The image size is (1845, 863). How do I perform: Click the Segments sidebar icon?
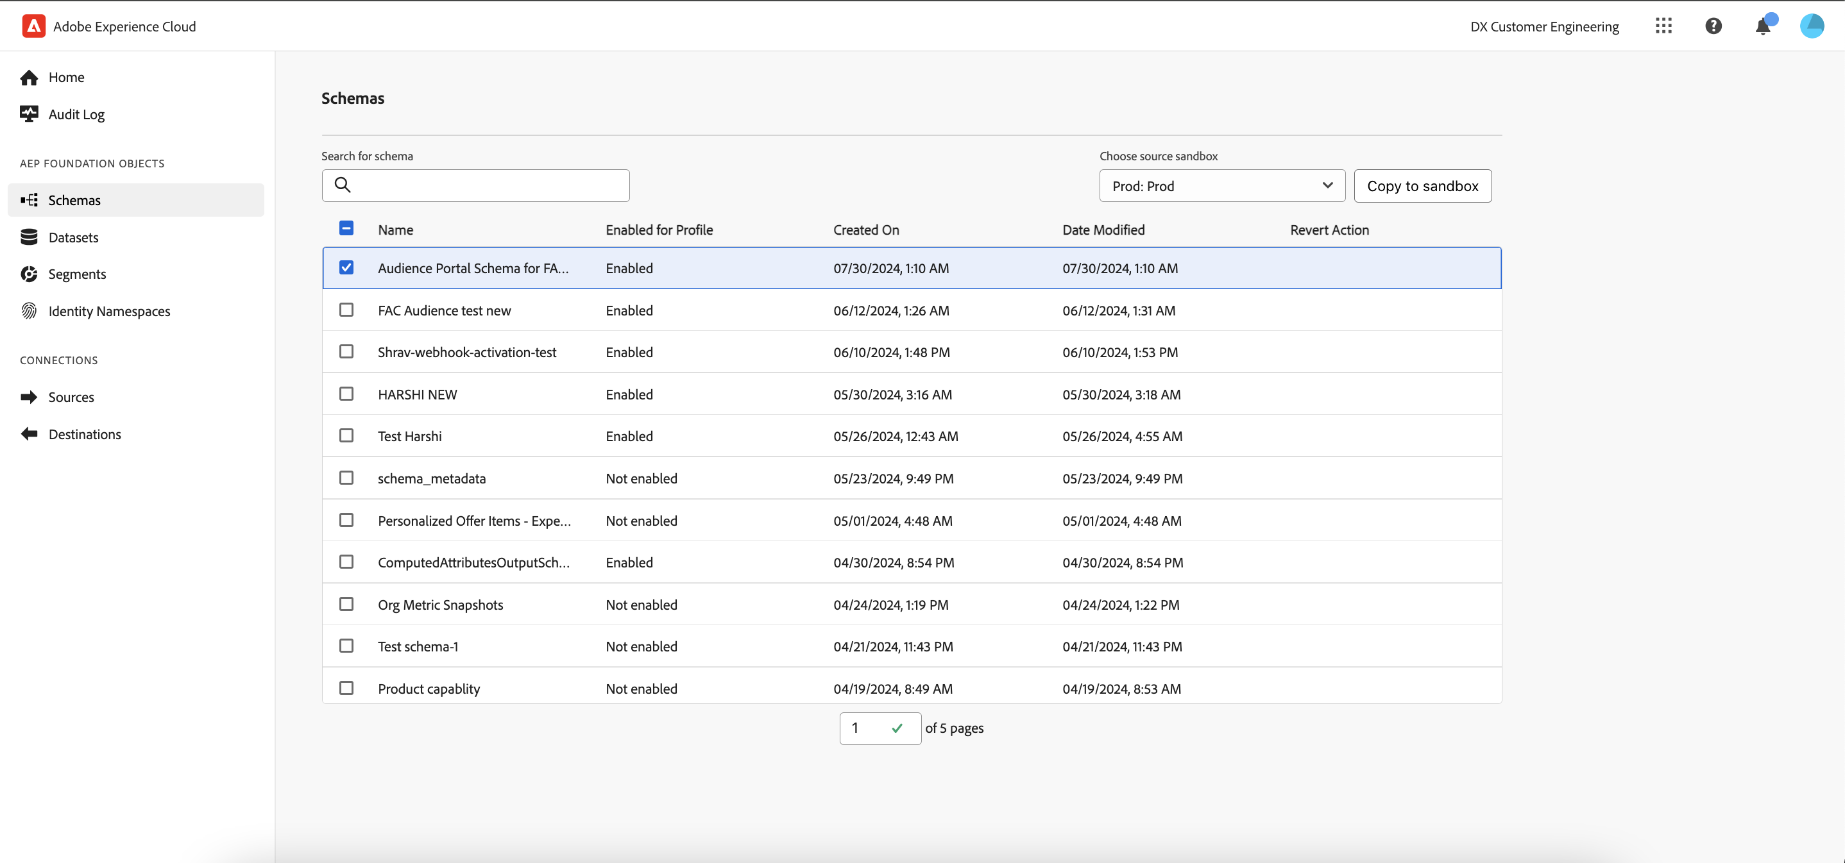pyautogui.click(x=30, y=274)
